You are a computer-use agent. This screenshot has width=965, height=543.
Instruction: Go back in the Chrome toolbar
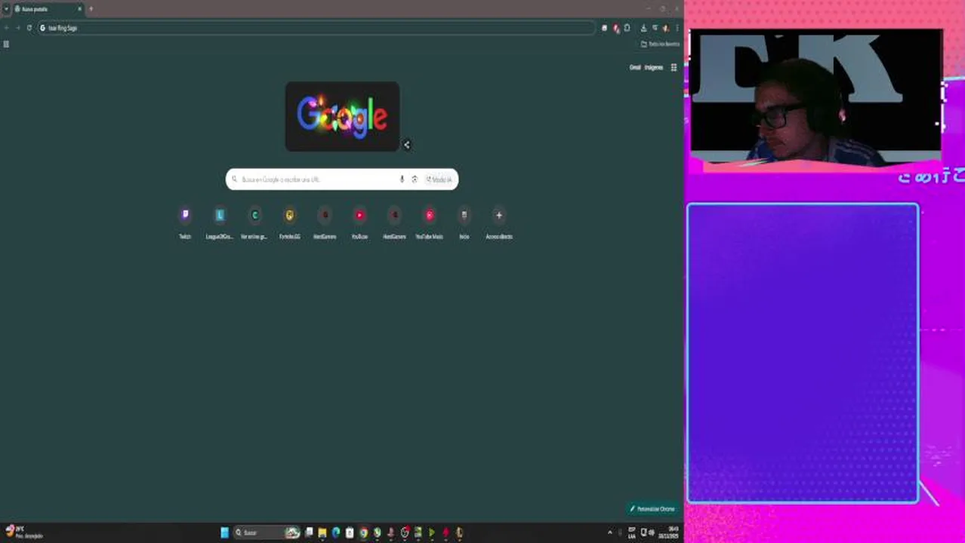tap(6, 28)
